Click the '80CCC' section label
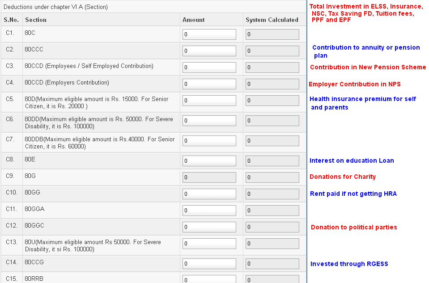 click(34, 50)
